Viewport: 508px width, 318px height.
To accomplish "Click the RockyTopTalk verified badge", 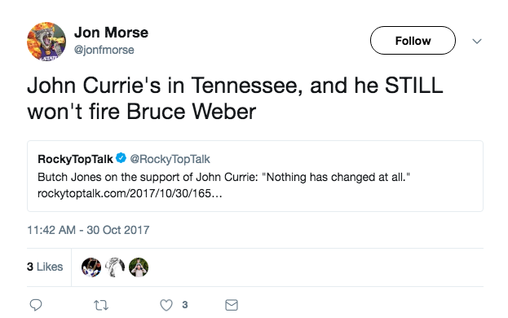I will click(121, 158).
